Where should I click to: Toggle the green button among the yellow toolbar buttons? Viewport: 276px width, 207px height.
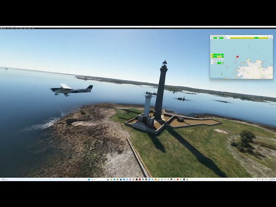(x=256, y=38)
